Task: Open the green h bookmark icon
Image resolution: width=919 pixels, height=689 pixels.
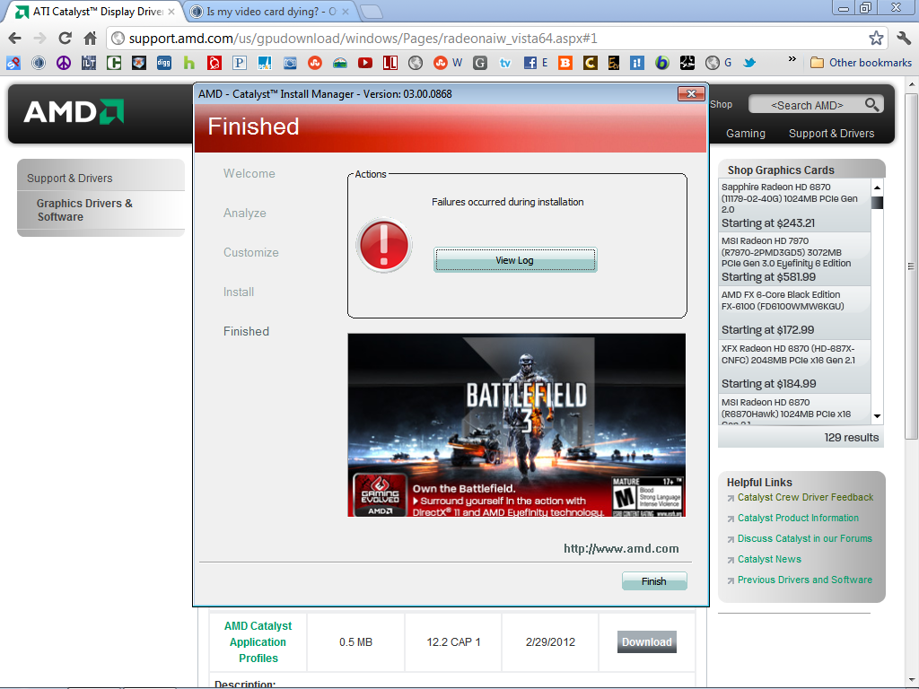Action: point(189,63)
